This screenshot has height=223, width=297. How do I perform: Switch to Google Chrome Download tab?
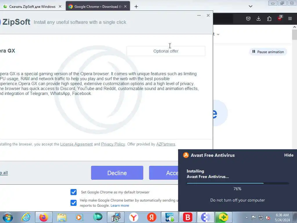coord(98,7)
